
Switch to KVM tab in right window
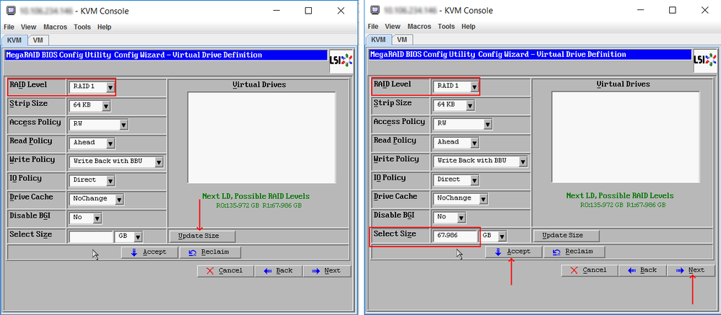379,40
